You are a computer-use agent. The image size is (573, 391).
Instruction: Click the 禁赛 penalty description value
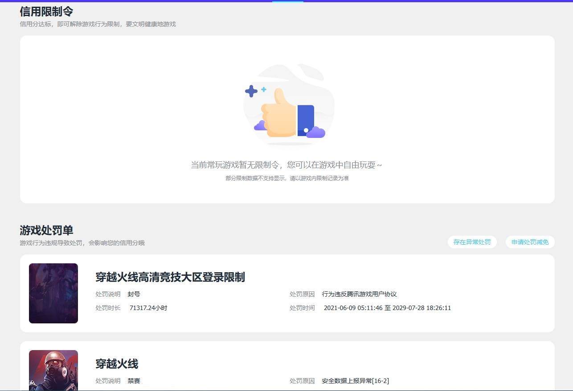[x=134, y=381]
